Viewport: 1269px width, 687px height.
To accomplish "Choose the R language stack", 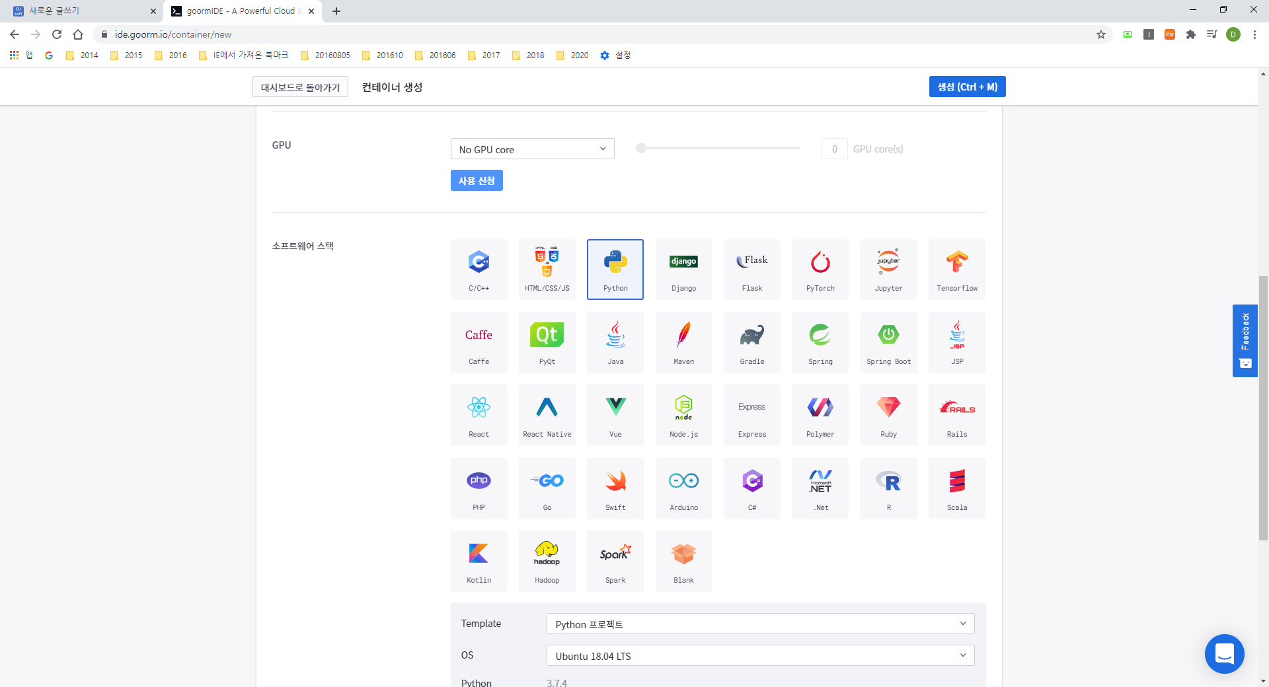I will (x=889, y=488).
